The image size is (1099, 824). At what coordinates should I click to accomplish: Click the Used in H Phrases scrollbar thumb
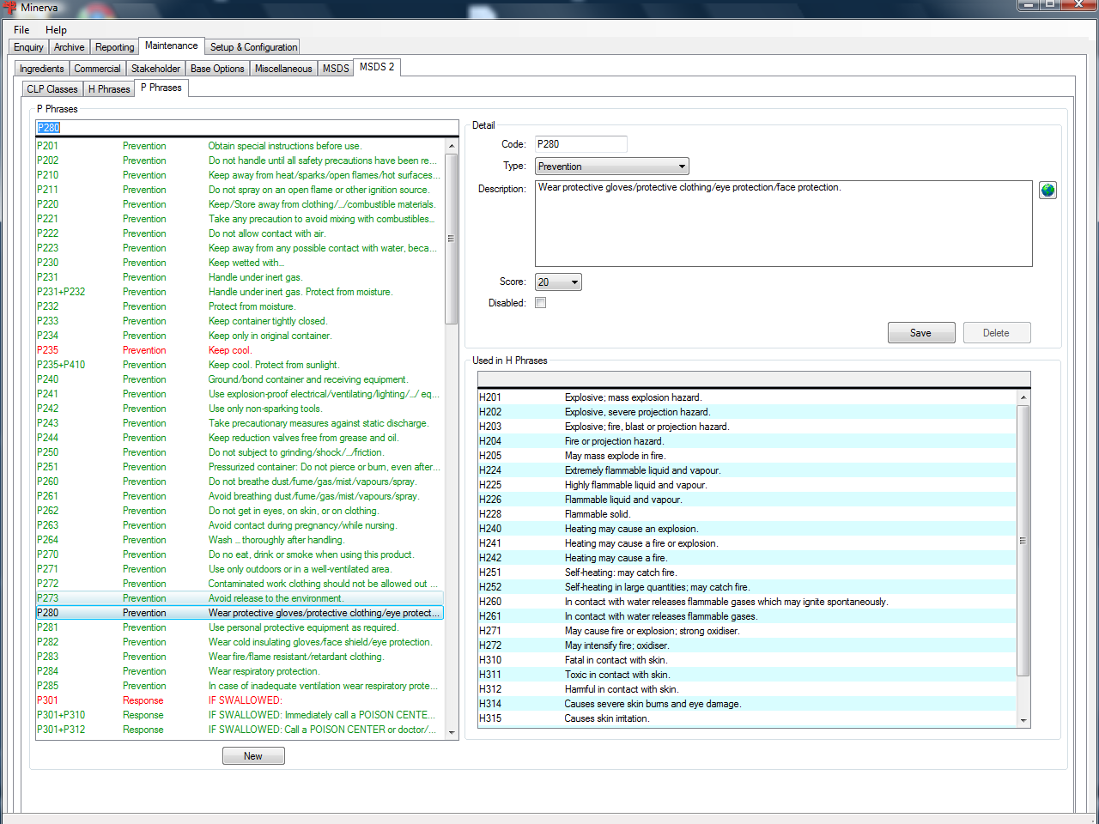pos(1023,541)
